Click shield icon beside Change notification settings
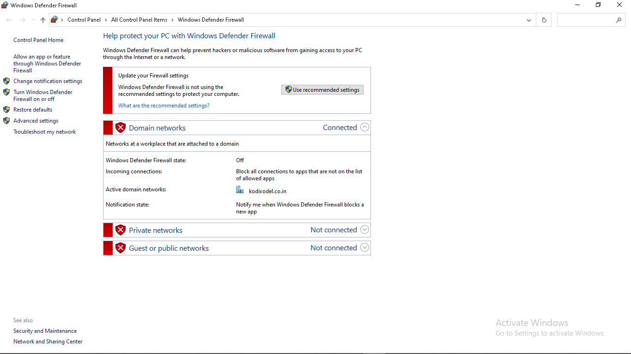The height and width of the screenshot is (354, 631). [x=6, y=81]
